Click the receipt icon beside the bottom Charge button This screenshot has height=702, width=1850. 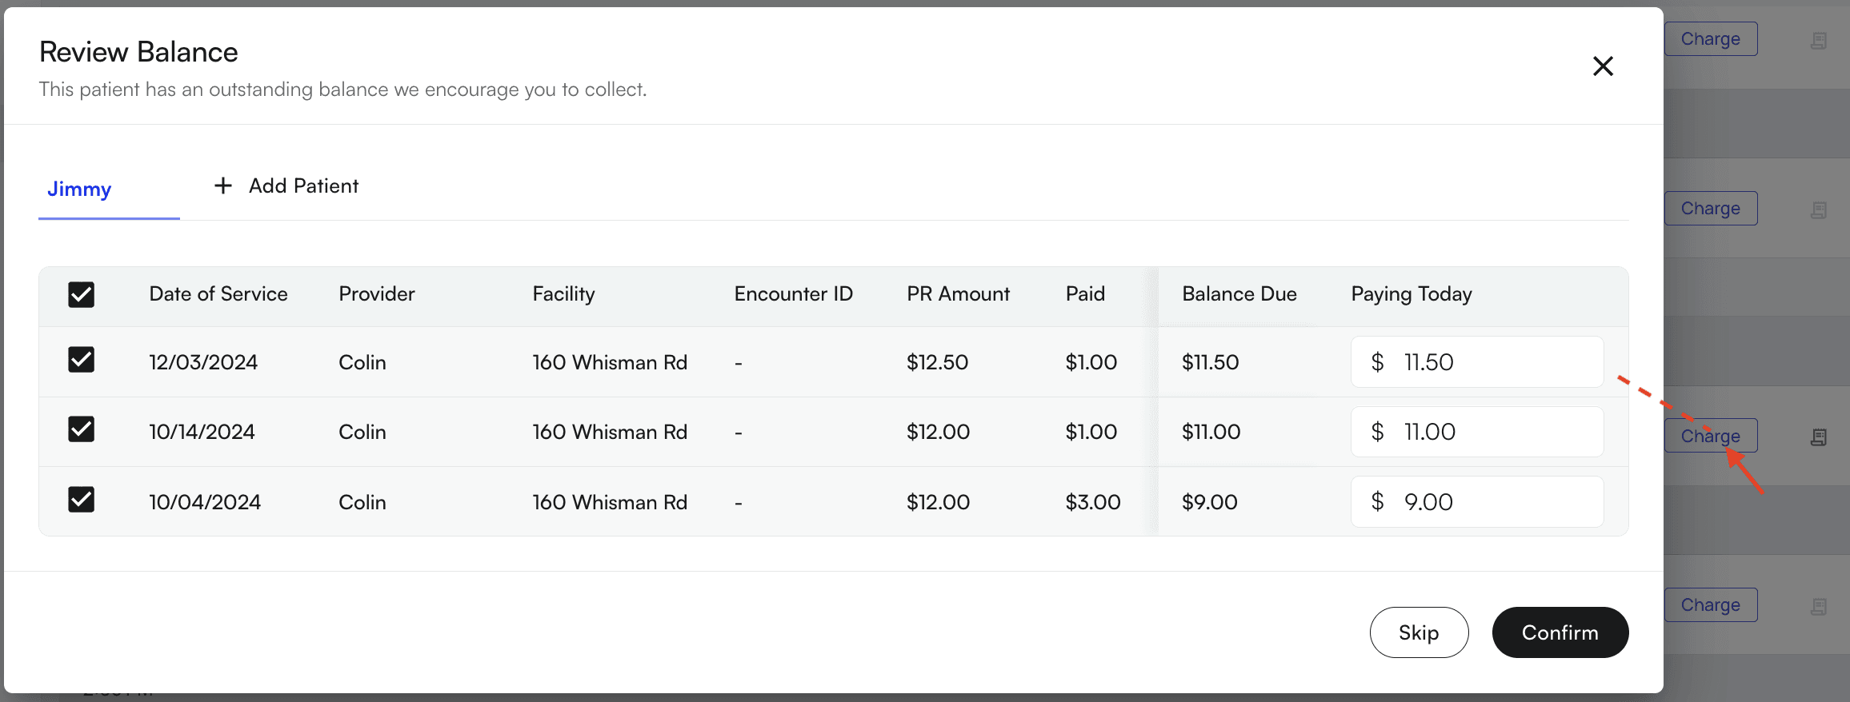[1819, 607]
